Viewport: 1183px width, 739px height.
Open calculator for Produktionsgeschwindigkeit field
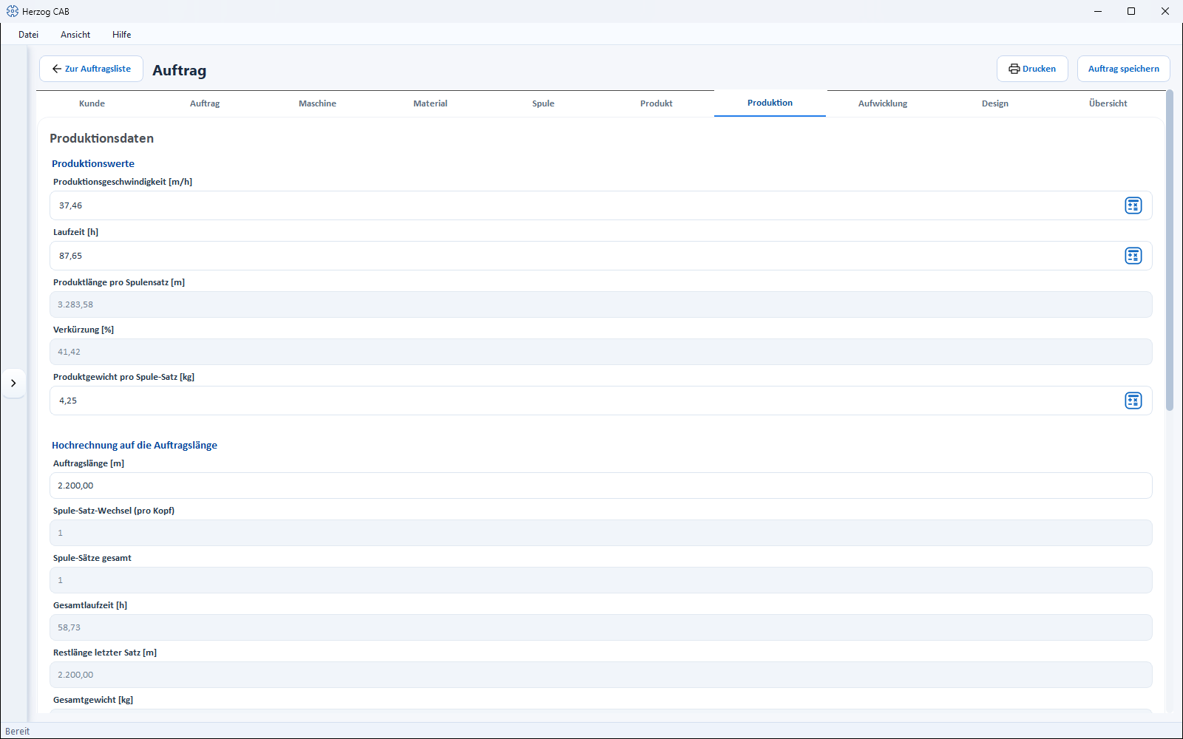coord(1133,205)
